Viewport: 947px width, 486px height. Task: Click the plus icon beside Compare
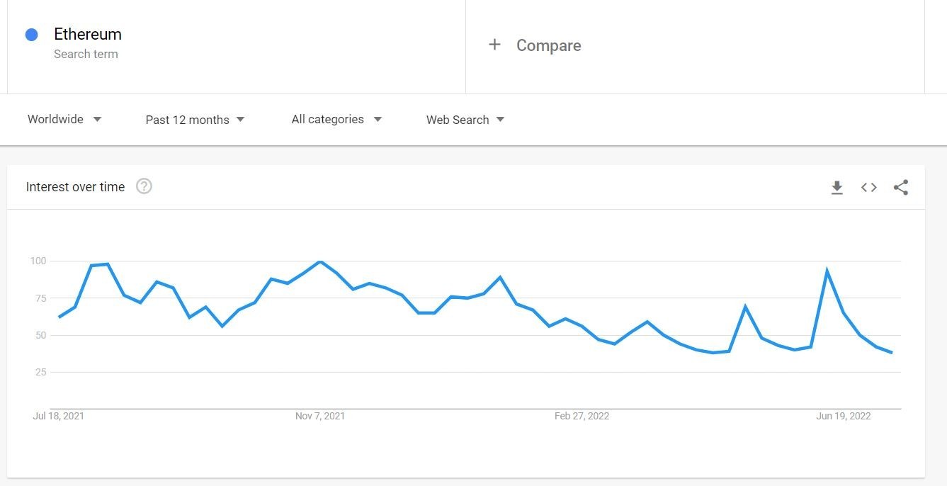pyautogui.click(x=494, y=45)
